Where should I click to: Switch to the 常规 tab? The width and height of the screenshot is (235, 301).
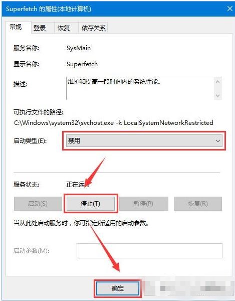tap(16, 27)
